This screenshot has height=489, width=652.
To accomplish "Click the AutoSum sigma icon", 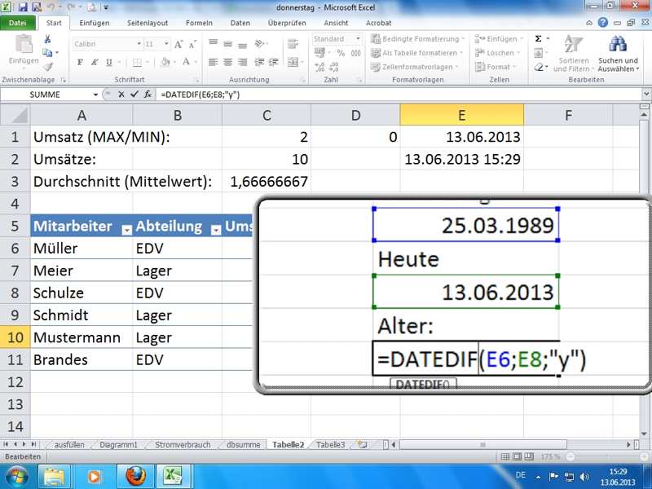I will click(x=538, y=38).
